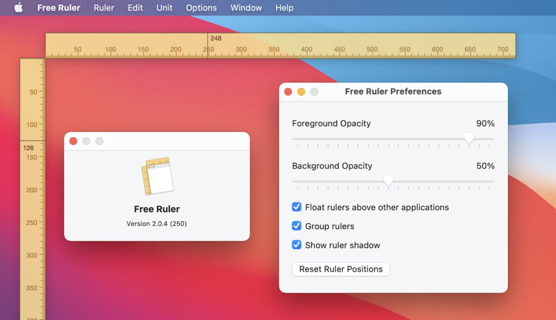Click the Free Ruler app icon in About window
The image size is (556, 320).
(157, 176)
